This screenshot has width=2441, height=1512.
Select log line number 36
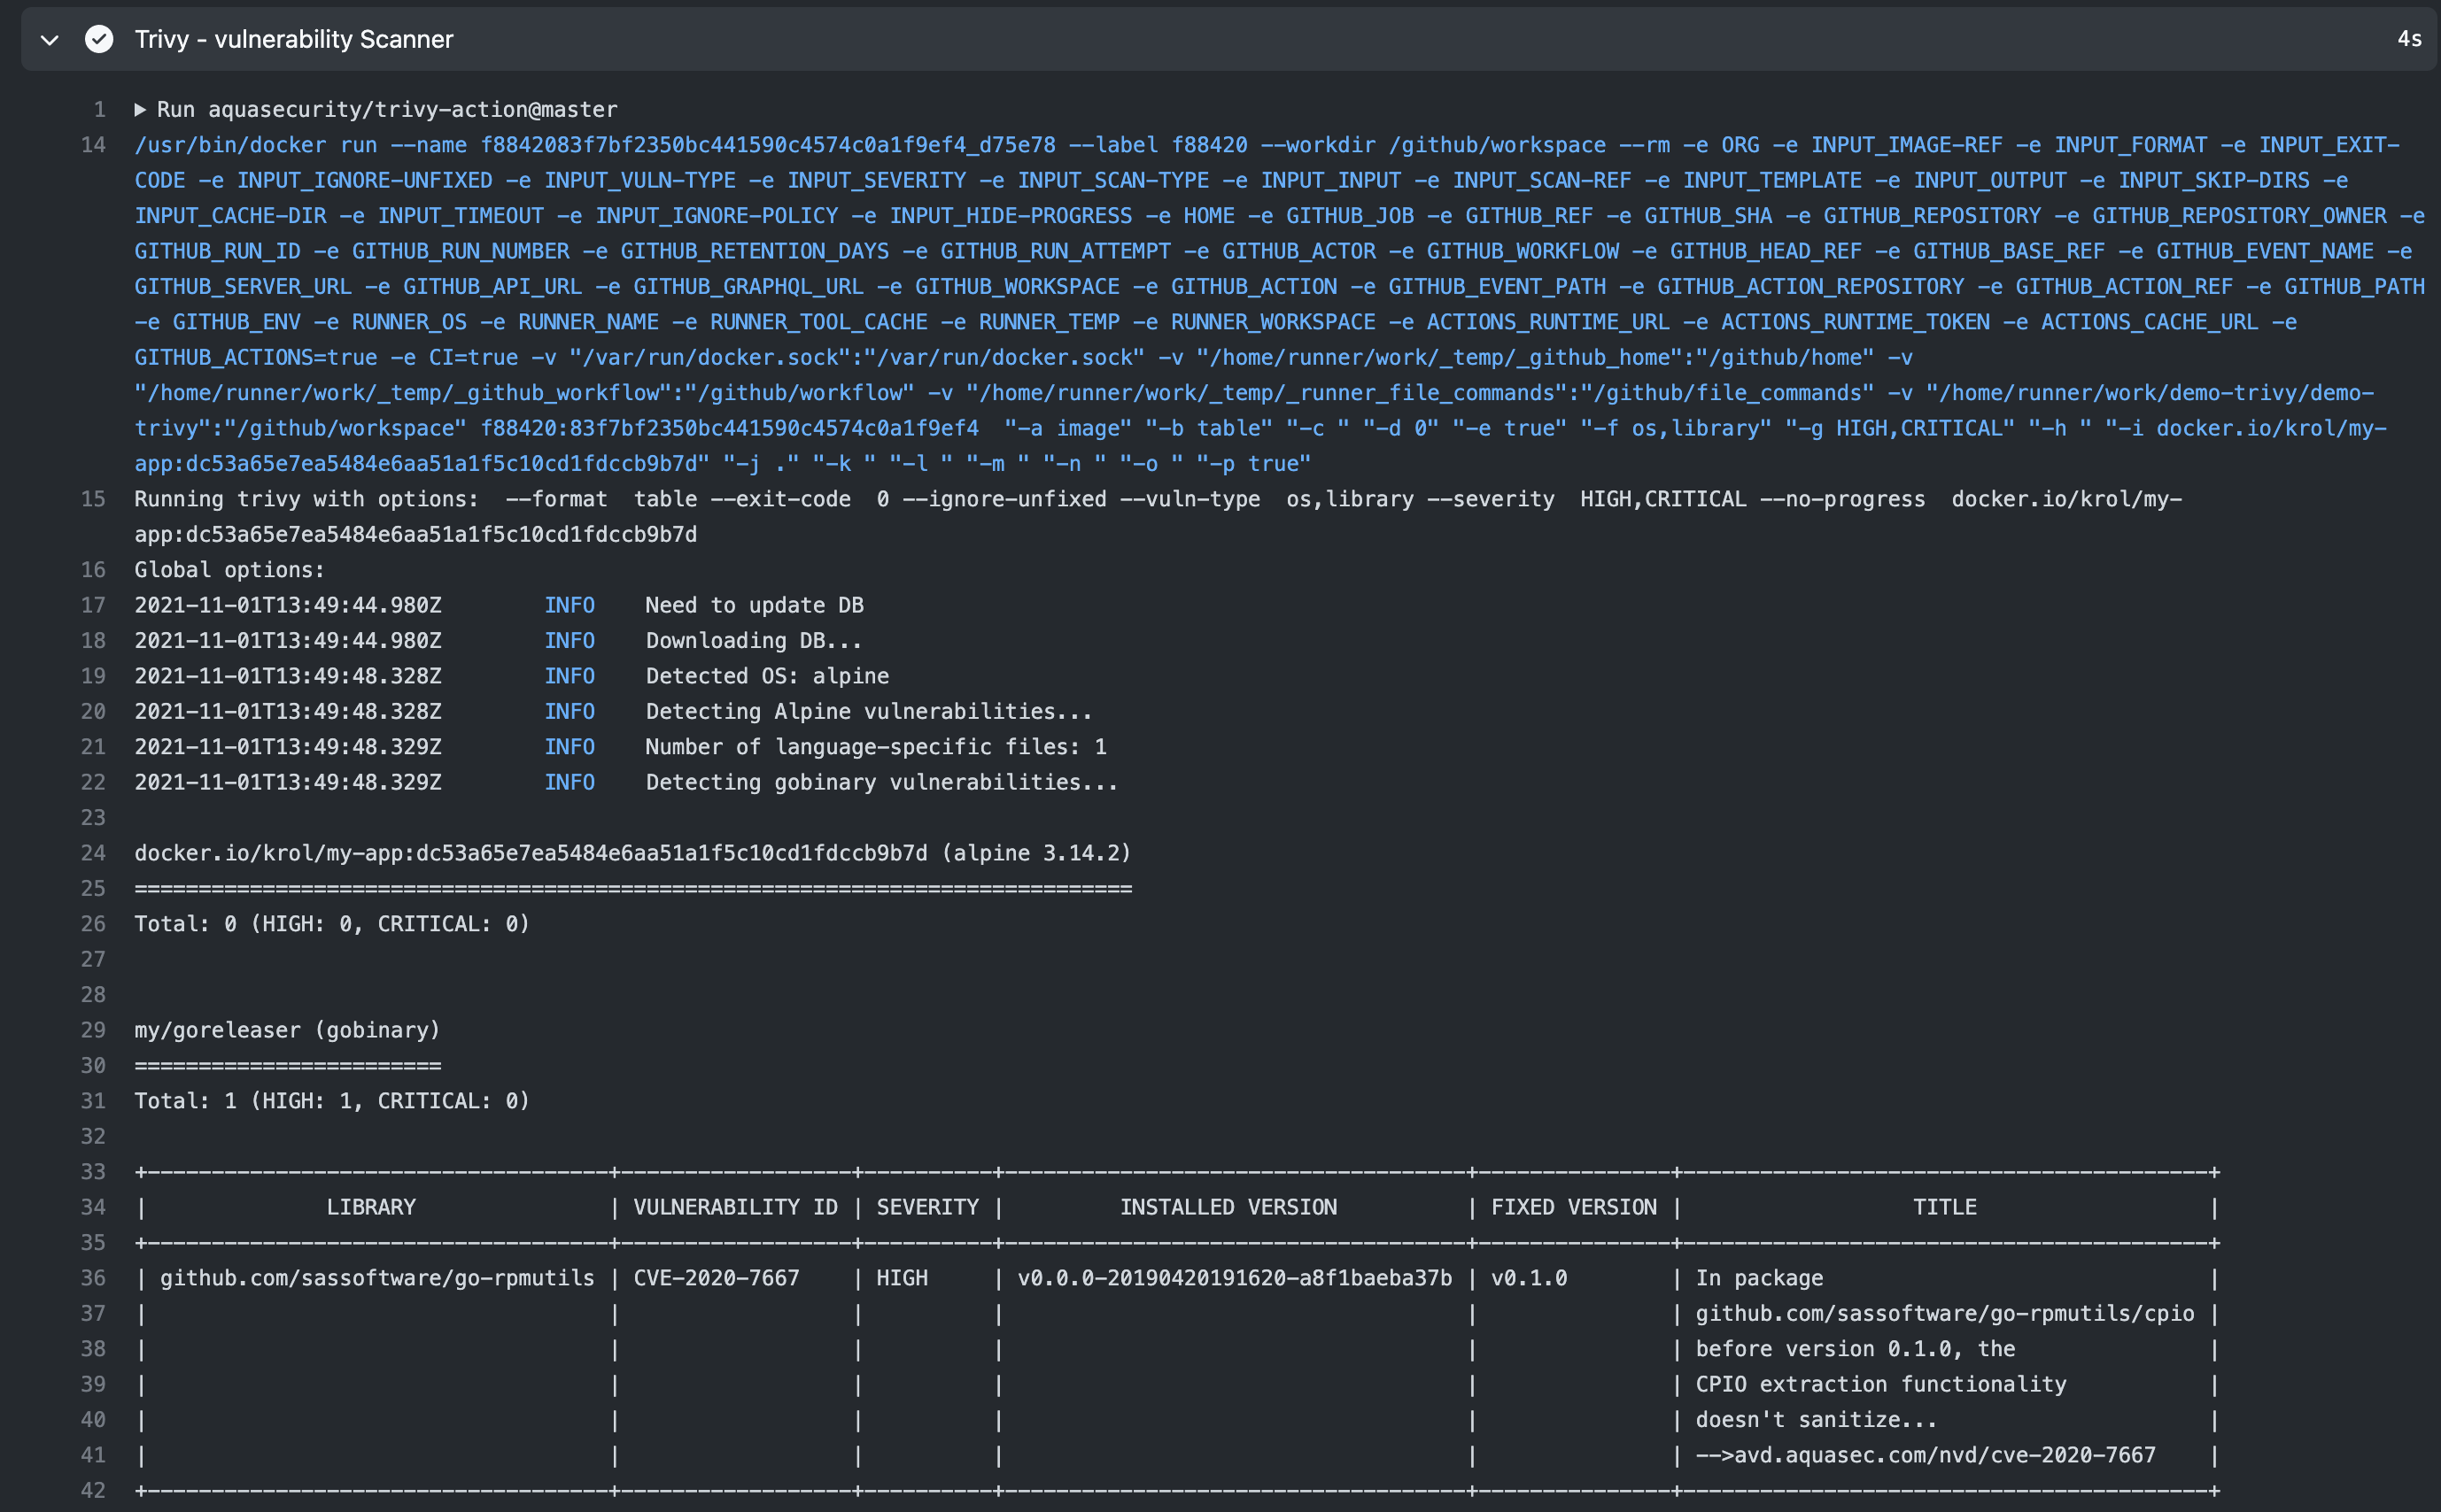click(x=93, y=1278)
